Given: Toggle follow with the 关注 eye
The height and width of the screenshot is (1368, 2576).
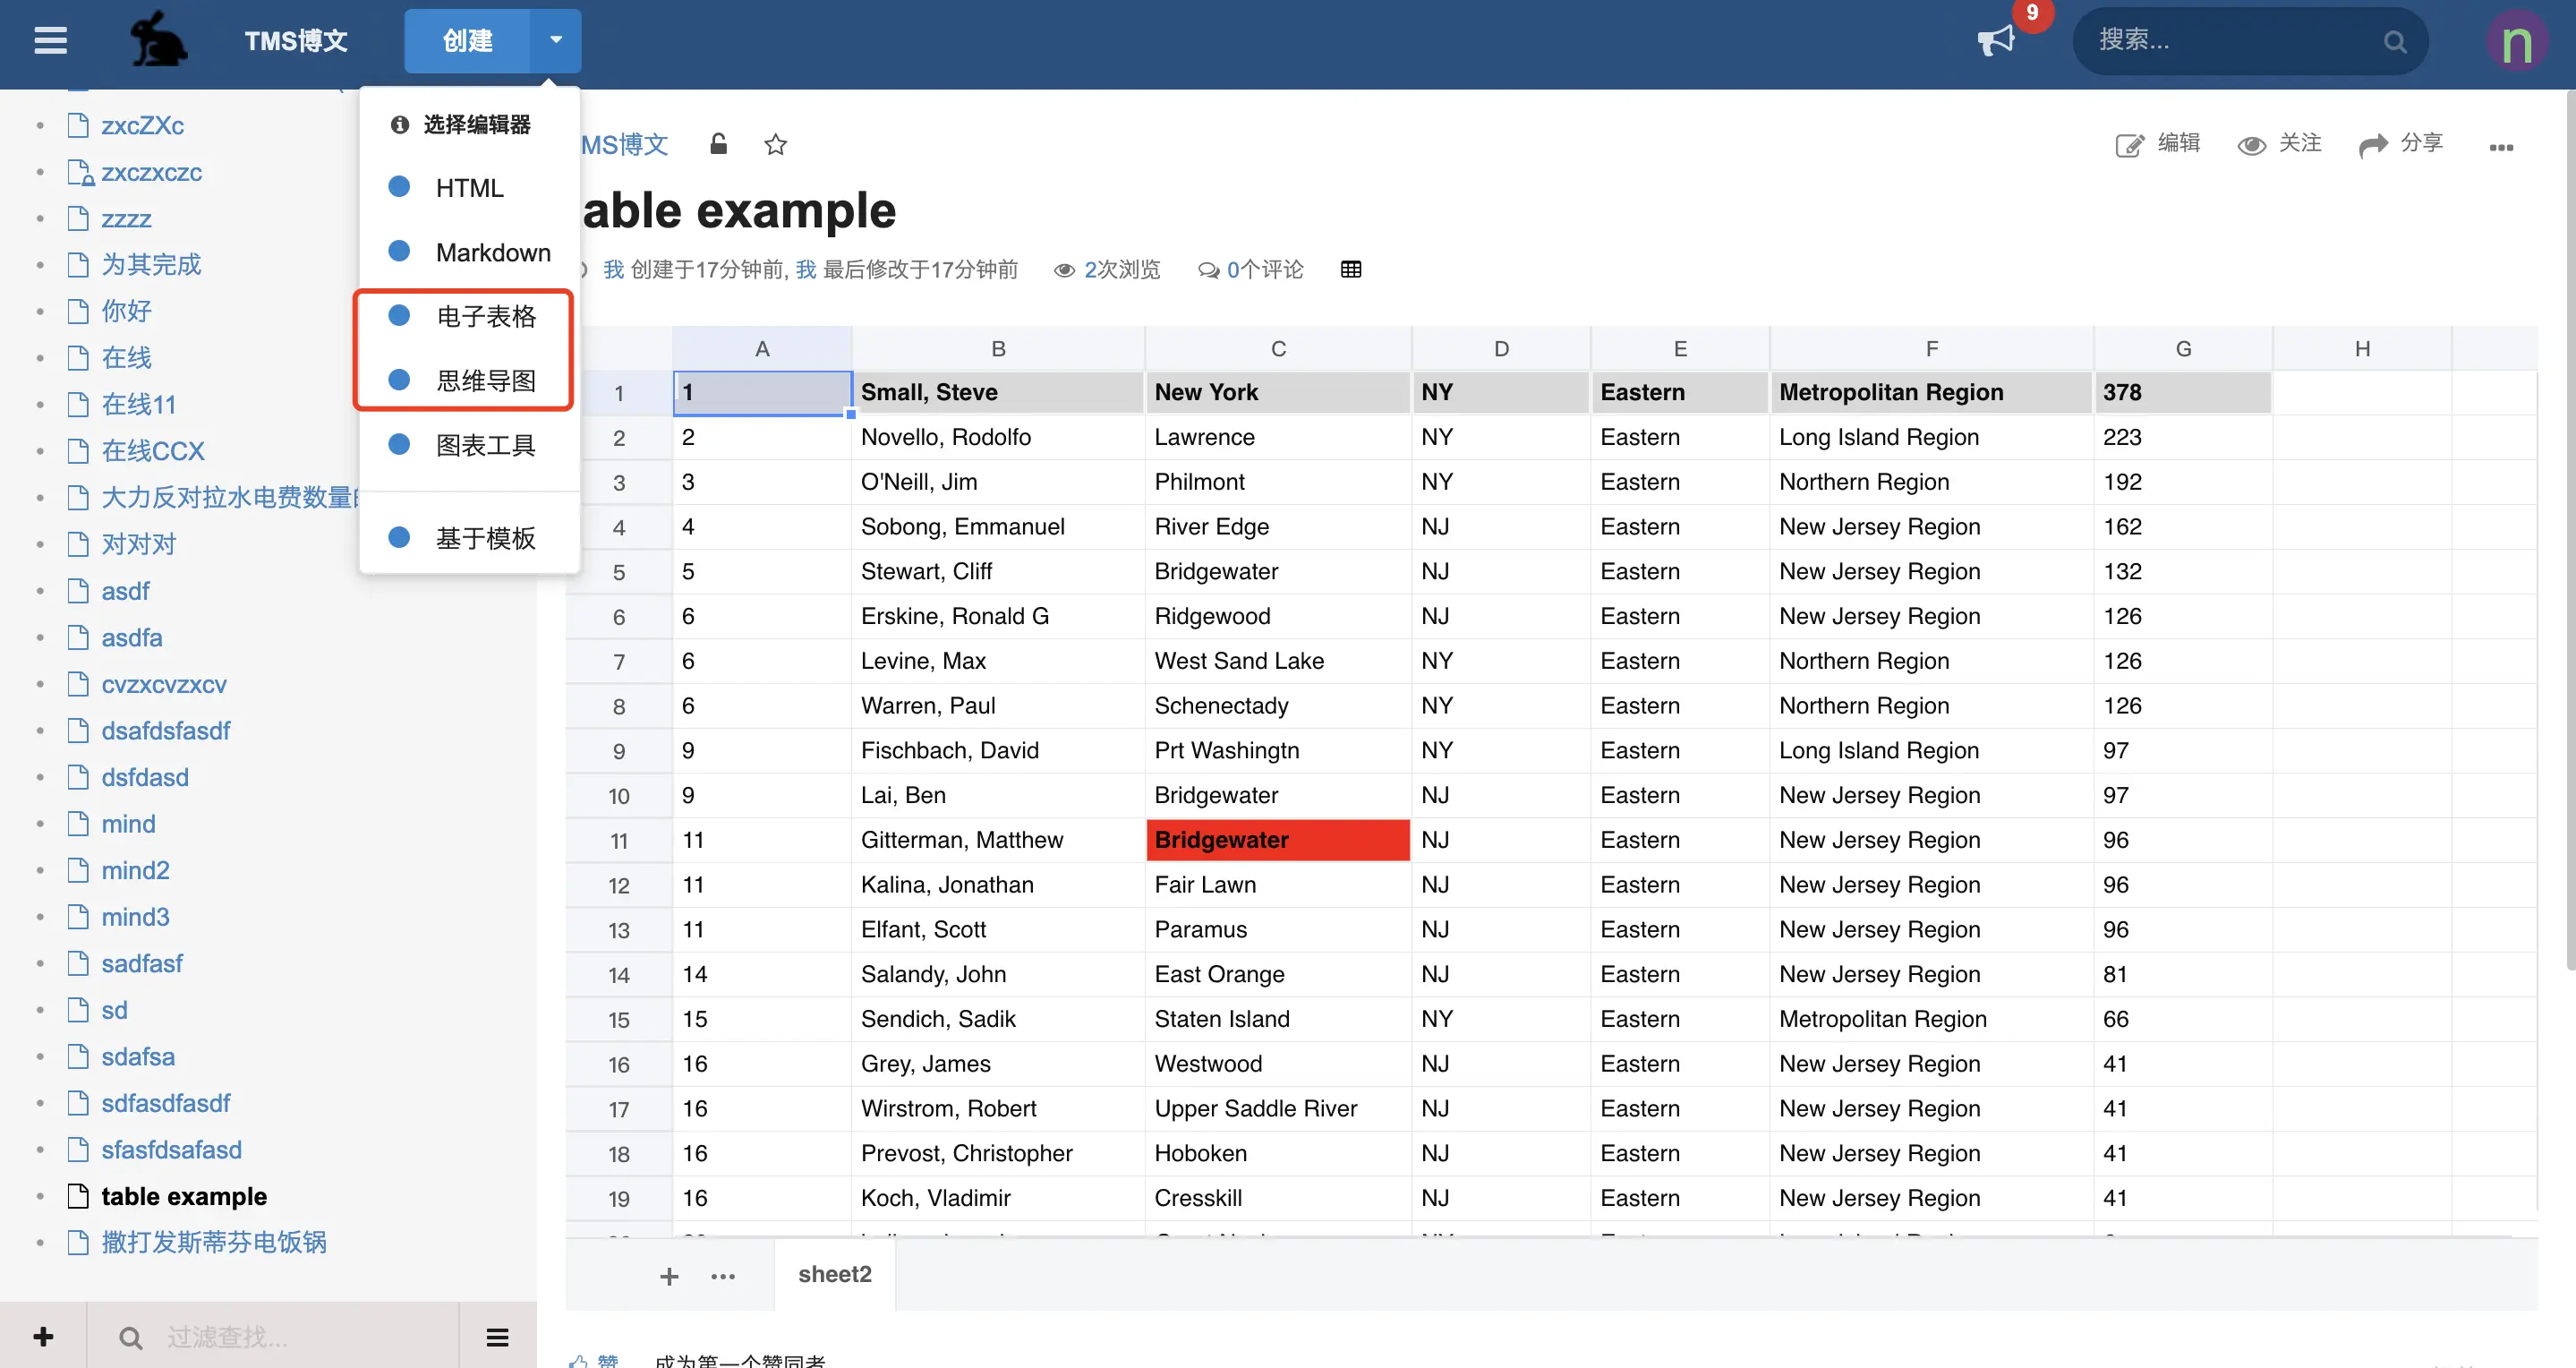Looking at the screenshot, I should pyautogui.click(x=2251, y=146).
